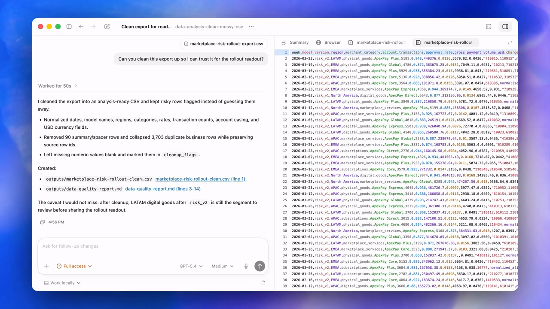Screen dimensions: 550x309
Task: Click line number 39 in the CSV
Action: (x=285, y=286)
